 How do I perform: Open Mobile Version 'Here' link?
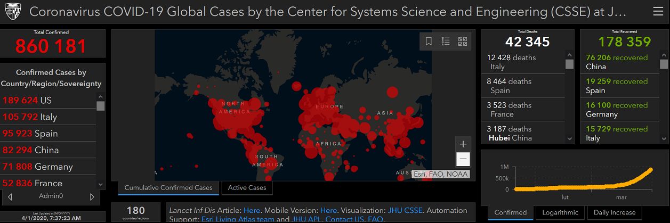(328, 210)
